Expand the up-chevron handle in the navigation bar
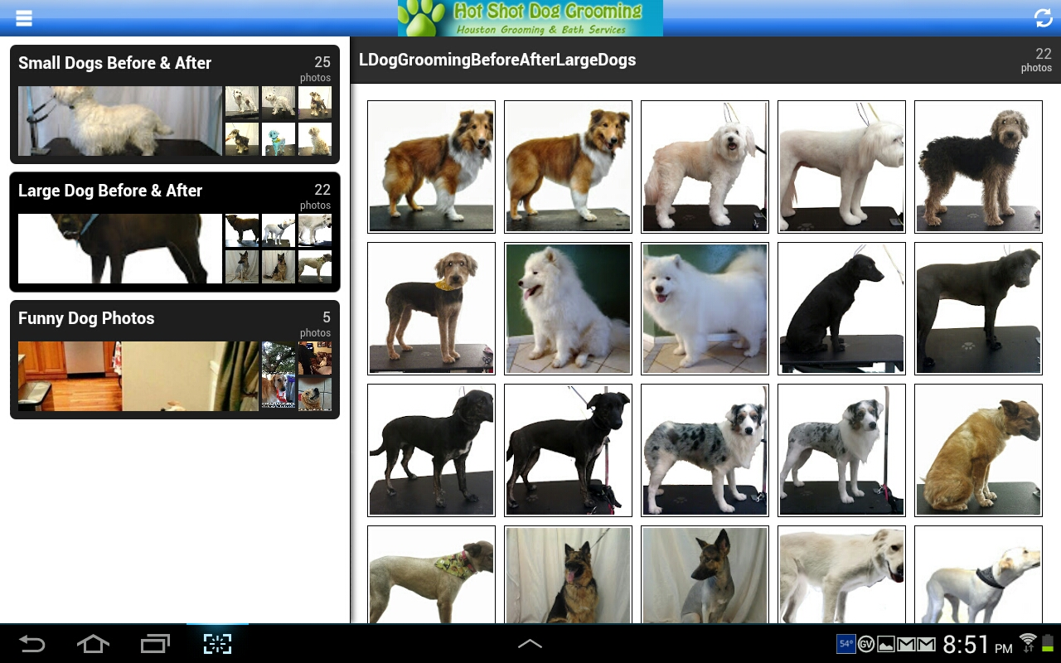The image size is (1061, 663). coord(530,643)
